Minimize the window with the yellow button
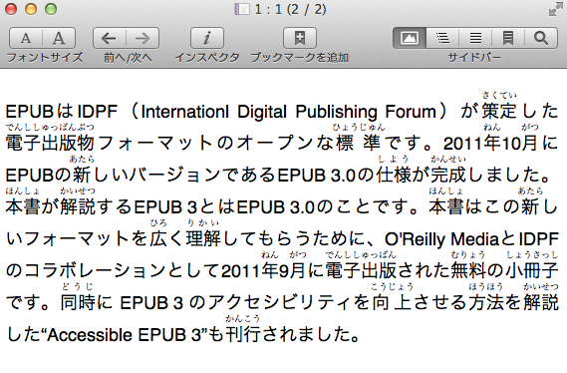Viewport: 567px width, 373px height. point(31,9)
